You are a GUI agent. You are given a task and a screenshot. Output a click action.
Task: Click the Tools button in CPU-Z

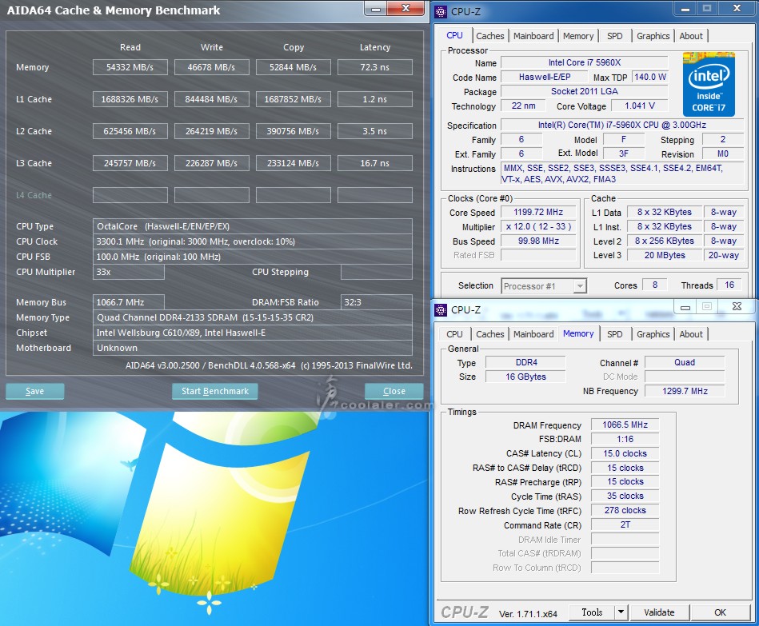click(592, 612)
